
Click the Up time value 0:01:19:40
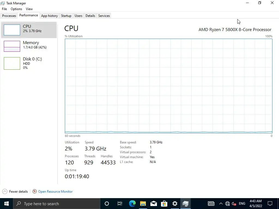77,176
